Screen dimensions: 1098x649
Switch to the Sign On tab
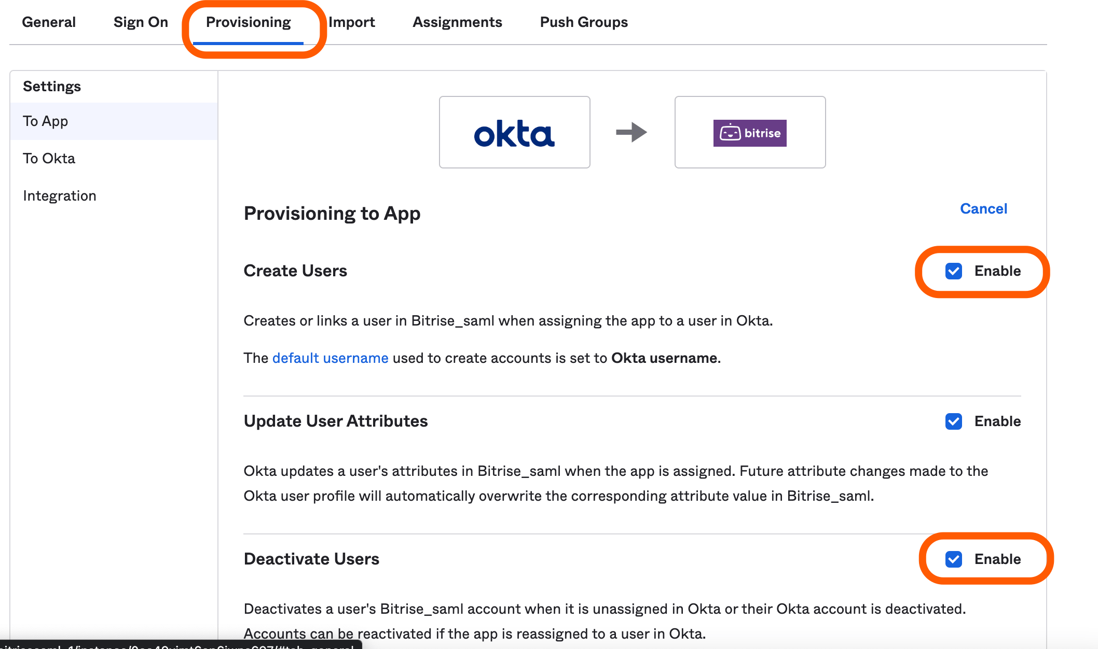point(141,22)
